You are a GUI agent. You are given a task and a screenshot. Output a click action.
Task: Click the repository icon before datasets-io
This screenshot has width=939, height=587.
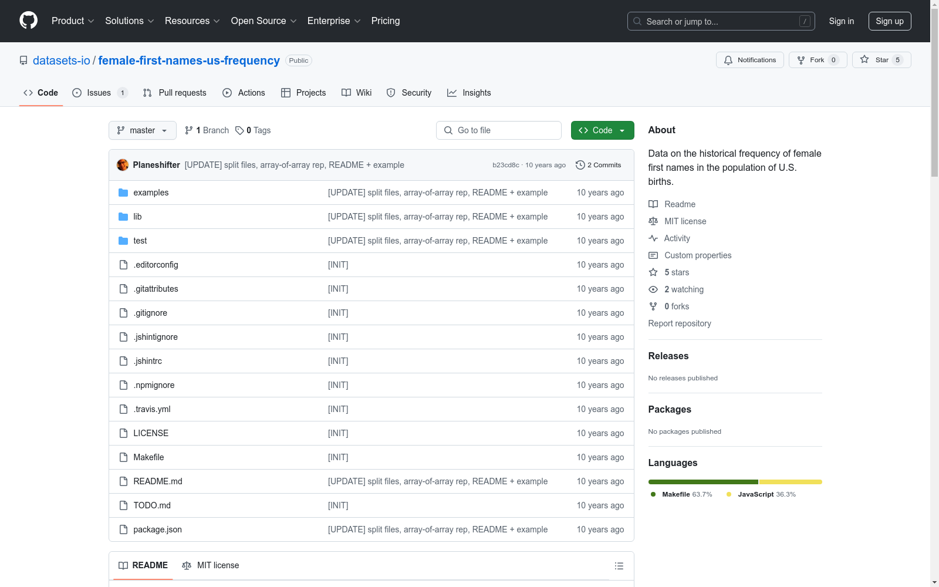[x=23, y=60]
